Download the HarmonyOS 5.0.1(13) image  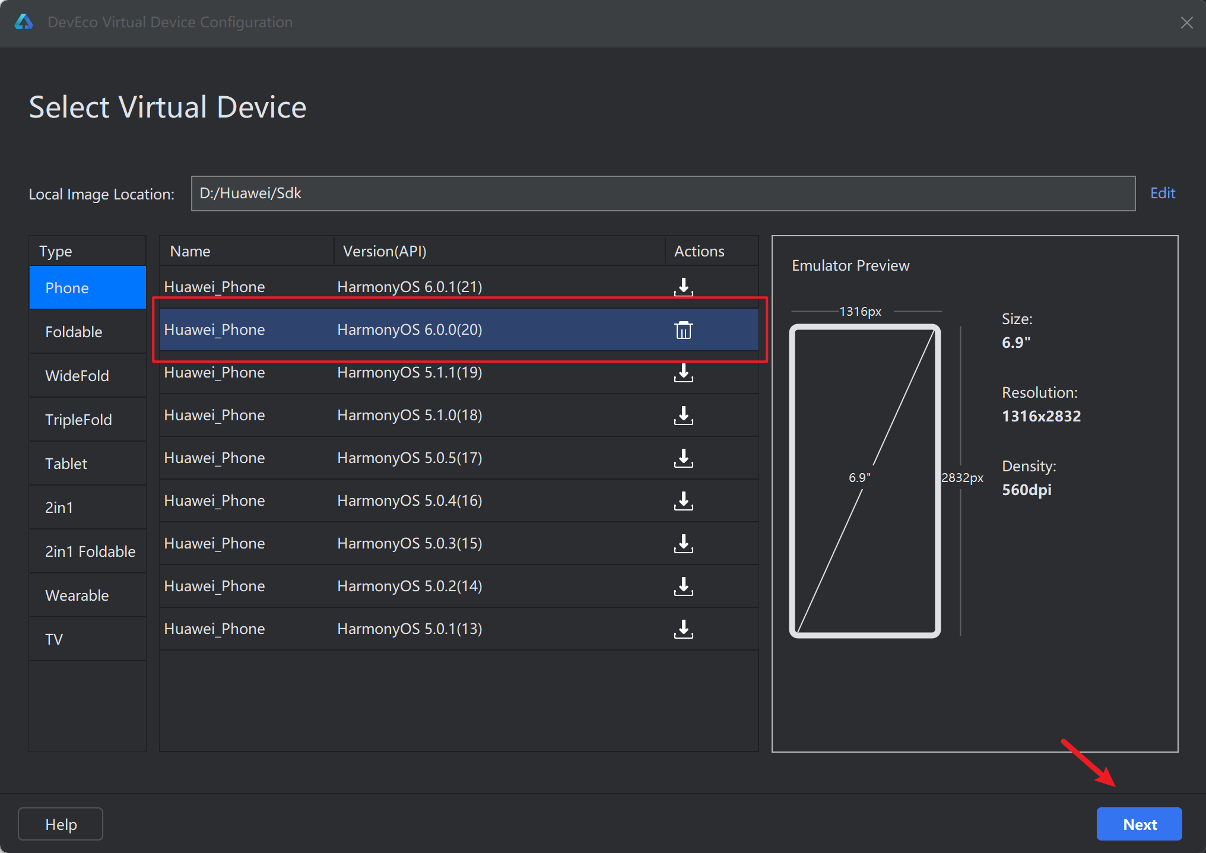click(x=683, y=629)
